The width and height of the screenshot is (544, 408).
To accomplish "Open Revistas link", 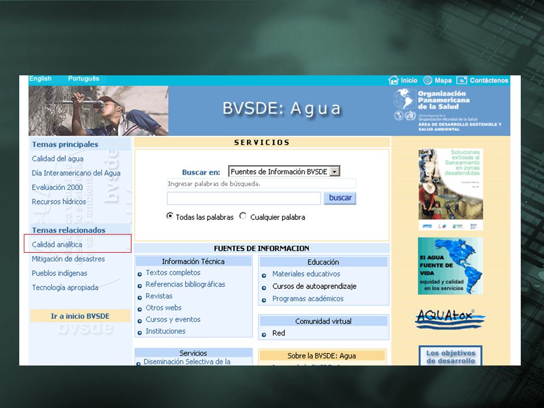I will (159, 296).
